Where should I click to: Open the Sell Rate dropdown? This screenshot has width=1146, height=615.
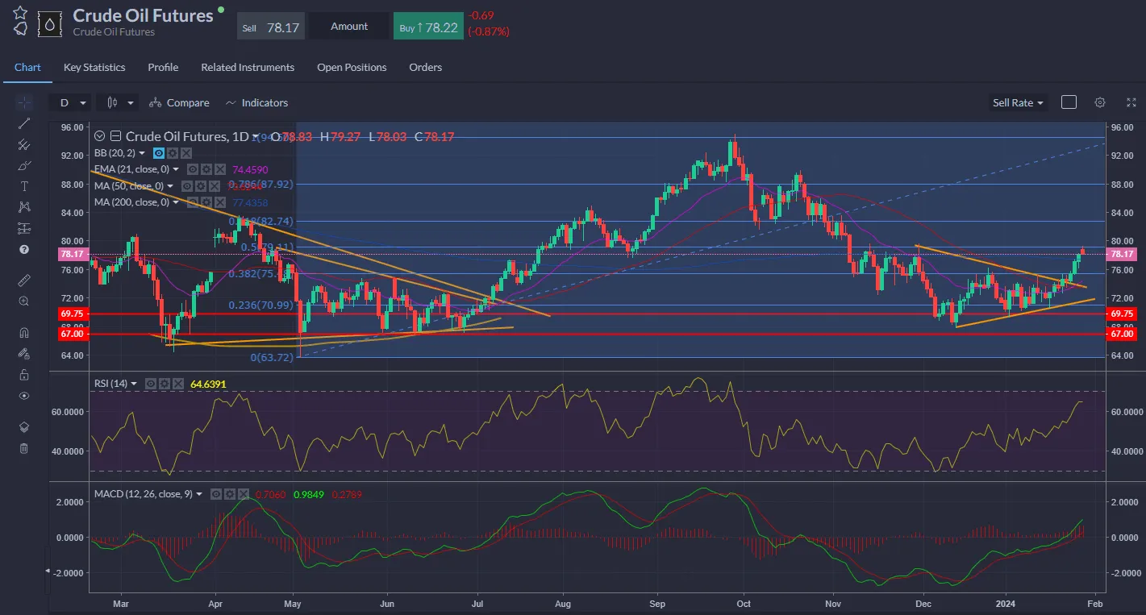pos(1018,102)
